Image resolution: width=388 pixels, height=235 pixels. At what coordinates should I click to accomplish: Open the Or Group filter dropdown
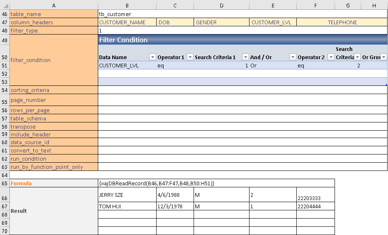pyautogui.click(x=383, y=57)
